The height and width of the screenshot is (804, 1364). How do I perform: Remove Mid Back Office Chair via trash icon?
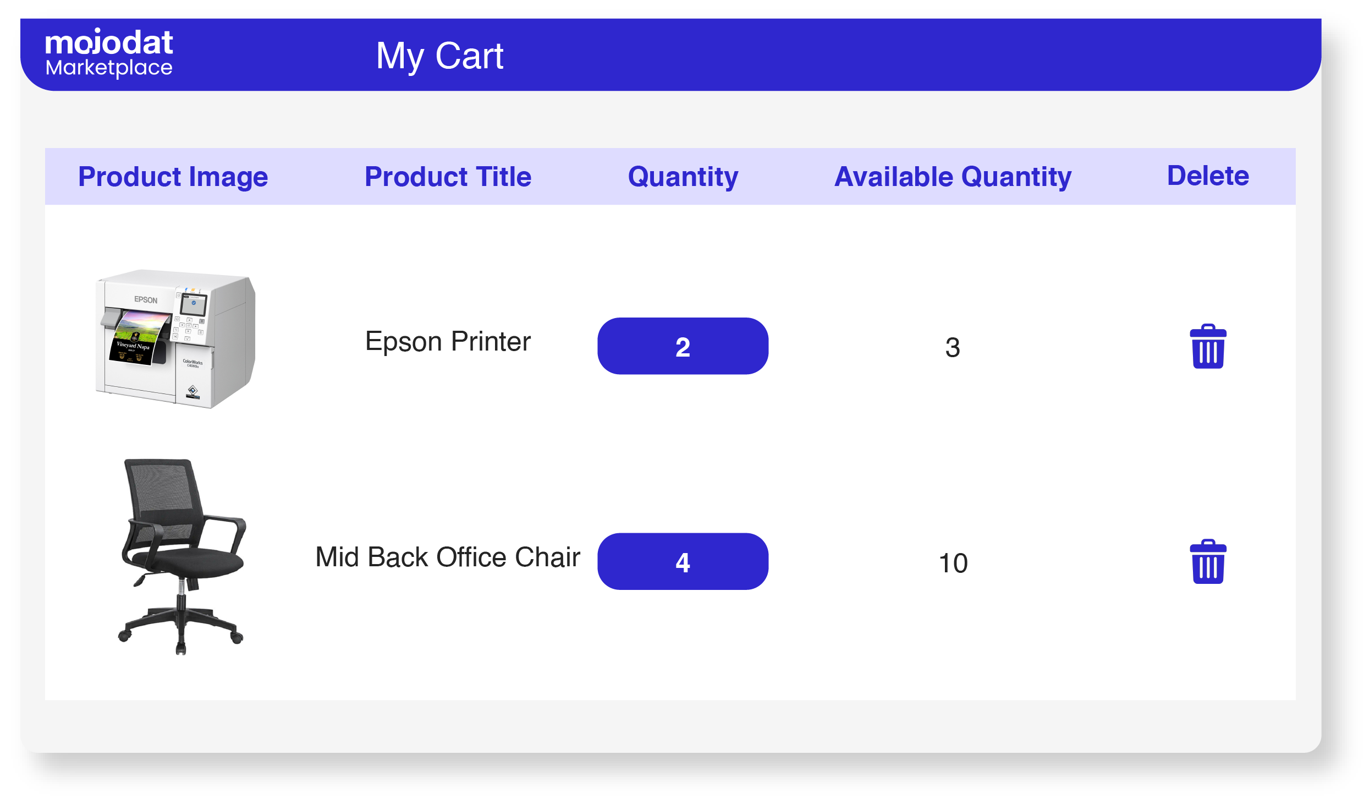click(1207, 561)
